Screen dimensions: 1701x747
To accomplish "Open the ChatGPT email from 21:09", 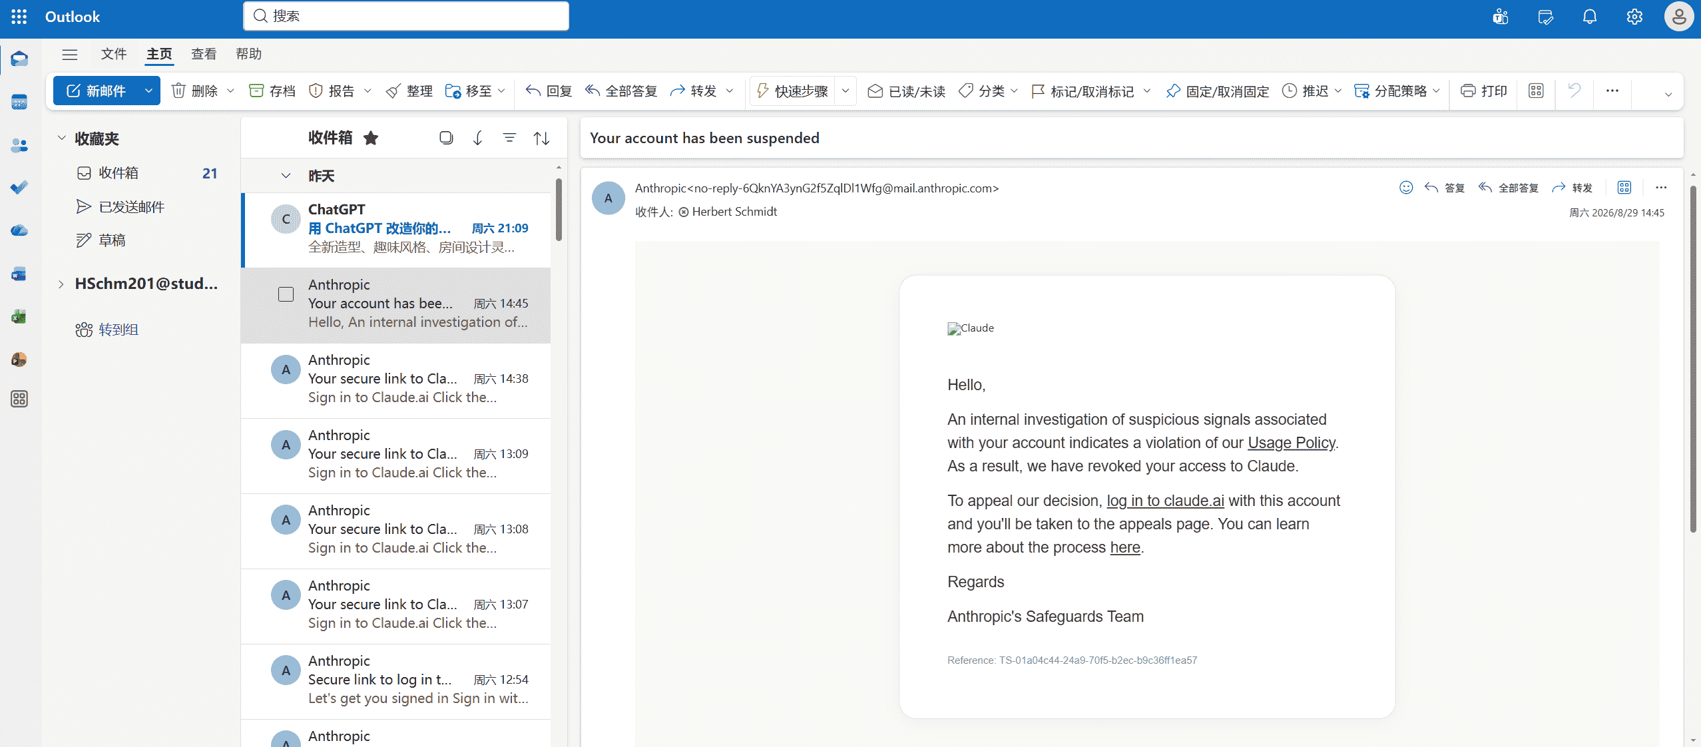I will 395,230.
